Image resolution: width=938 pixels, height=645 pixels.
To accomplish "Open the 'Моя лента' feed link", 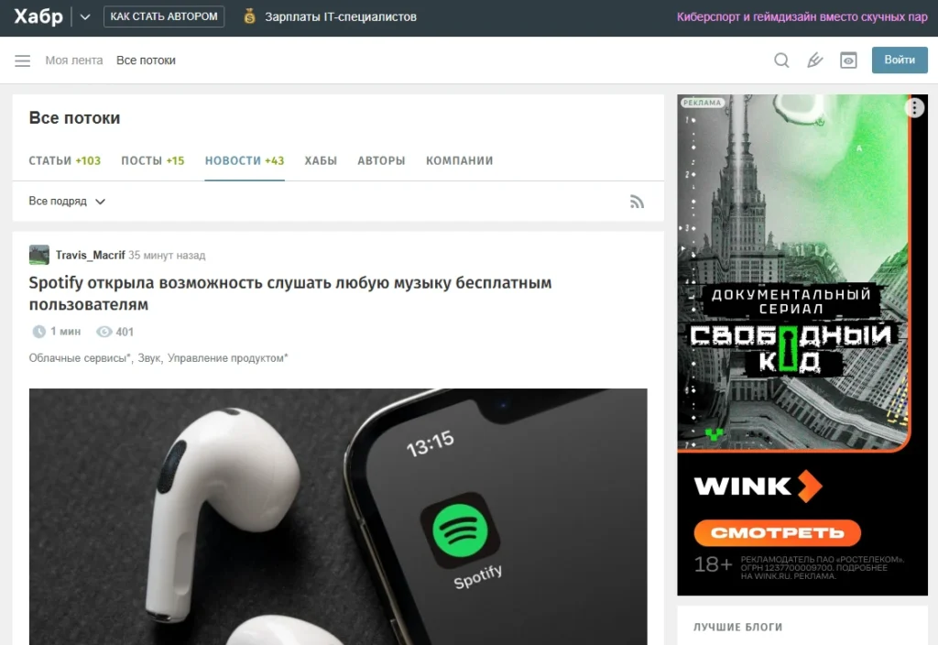I will (74, 60).
